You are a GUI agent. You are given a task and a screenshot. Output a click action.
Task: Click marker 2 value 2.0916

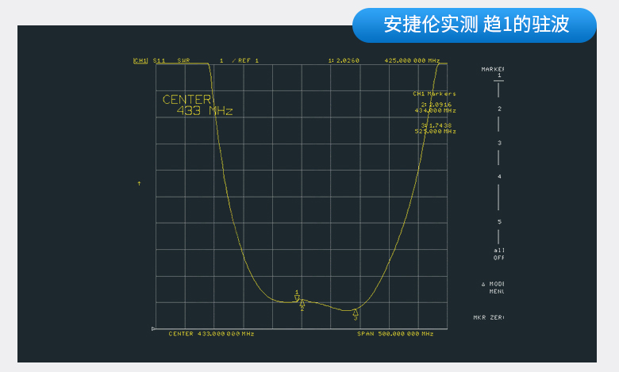pyautogui.click(x=436, y=105)
